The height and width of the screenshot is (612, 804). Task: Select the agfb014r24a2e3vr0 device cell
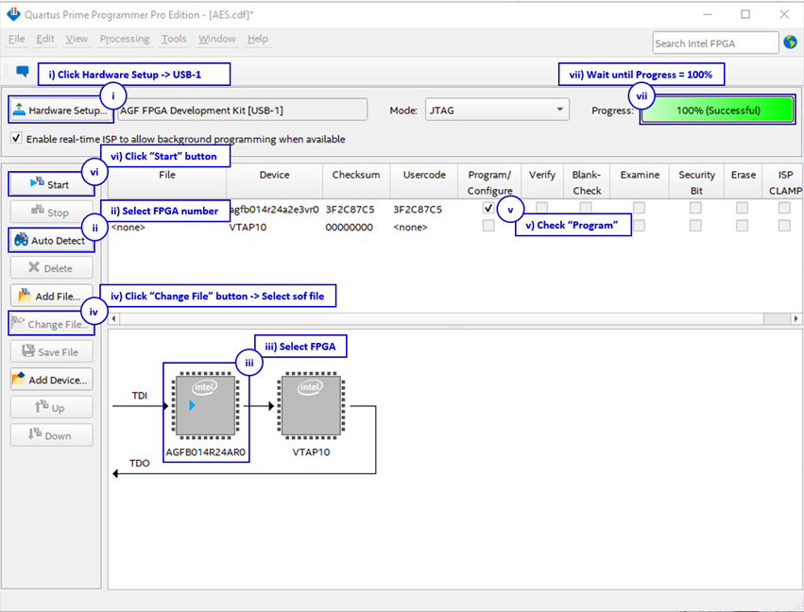(274, 209)
